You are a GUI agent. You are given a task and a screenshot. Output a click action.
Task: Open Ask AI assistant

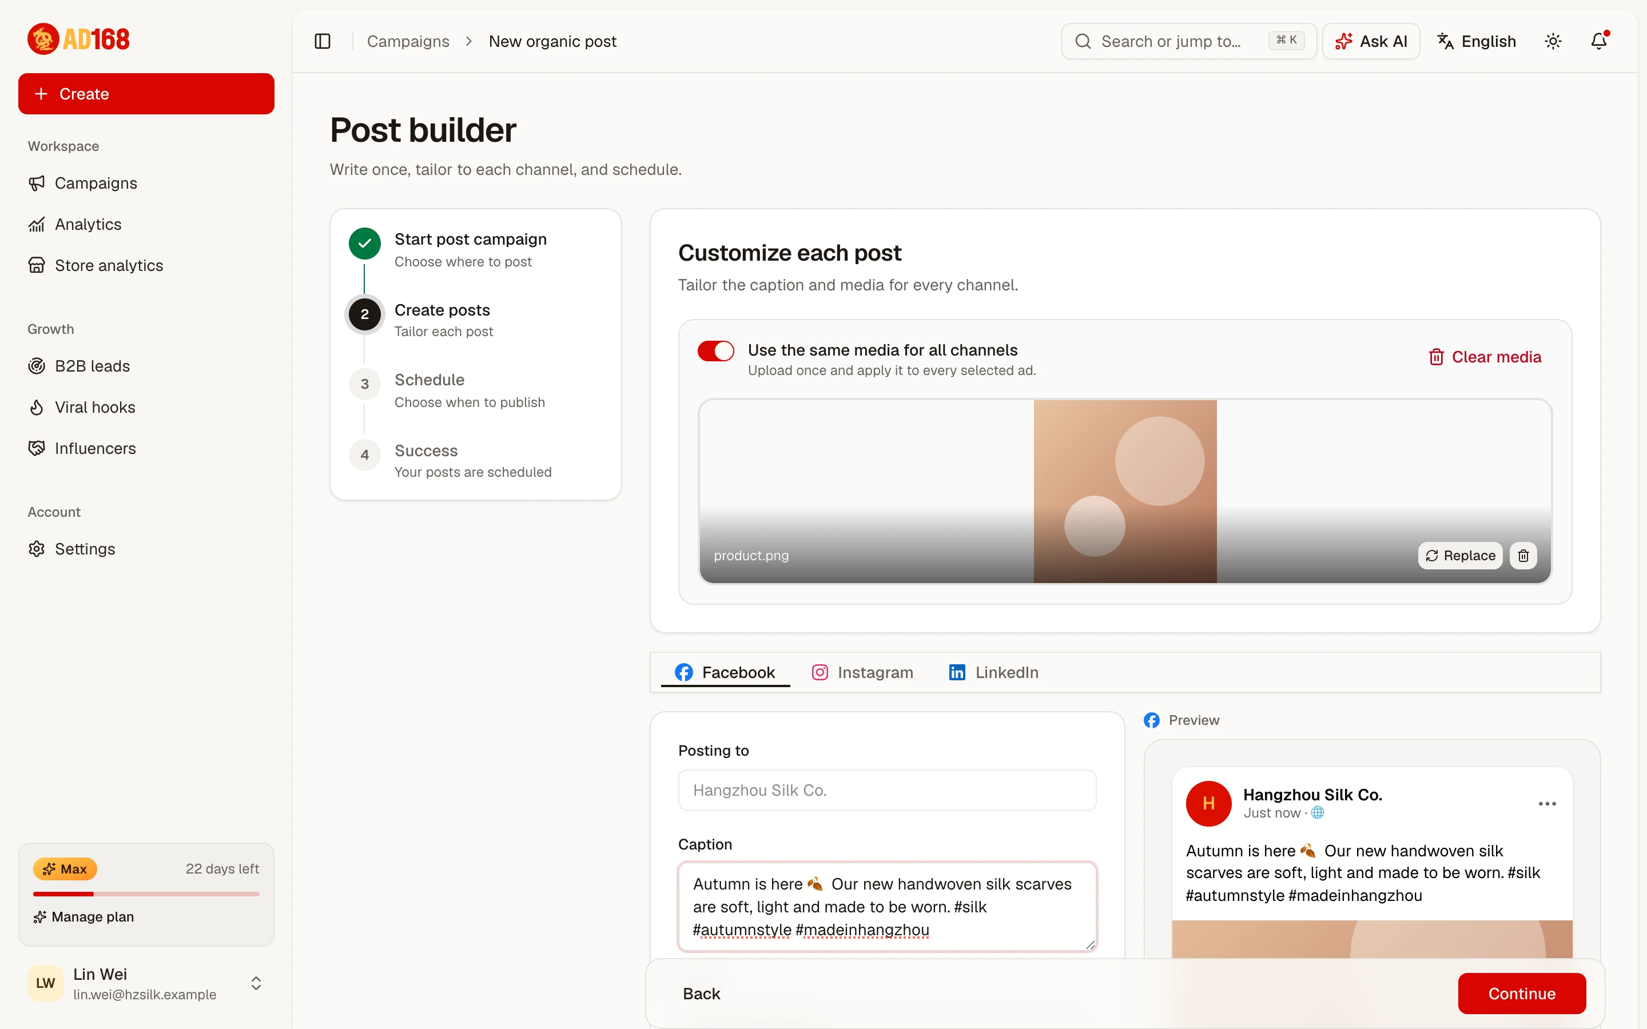click(x=1371, y=42)
